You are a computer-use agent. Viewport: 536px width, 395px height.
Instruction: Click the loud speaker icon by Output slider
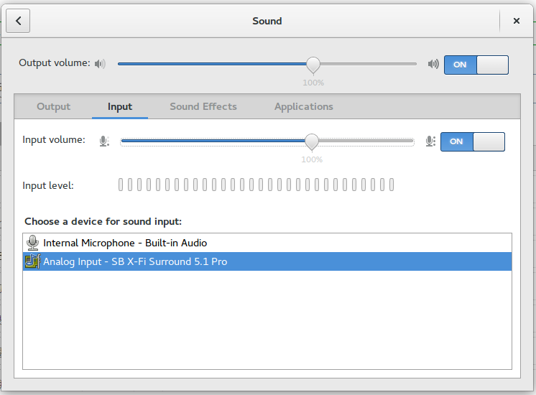433,64
